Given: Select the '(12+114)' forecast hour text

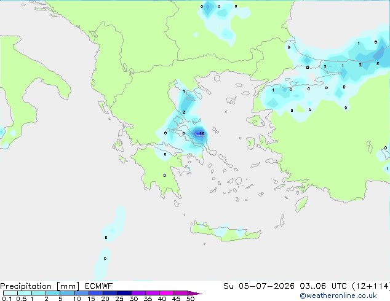Looking at the screenshot, I should click(370, 286).
